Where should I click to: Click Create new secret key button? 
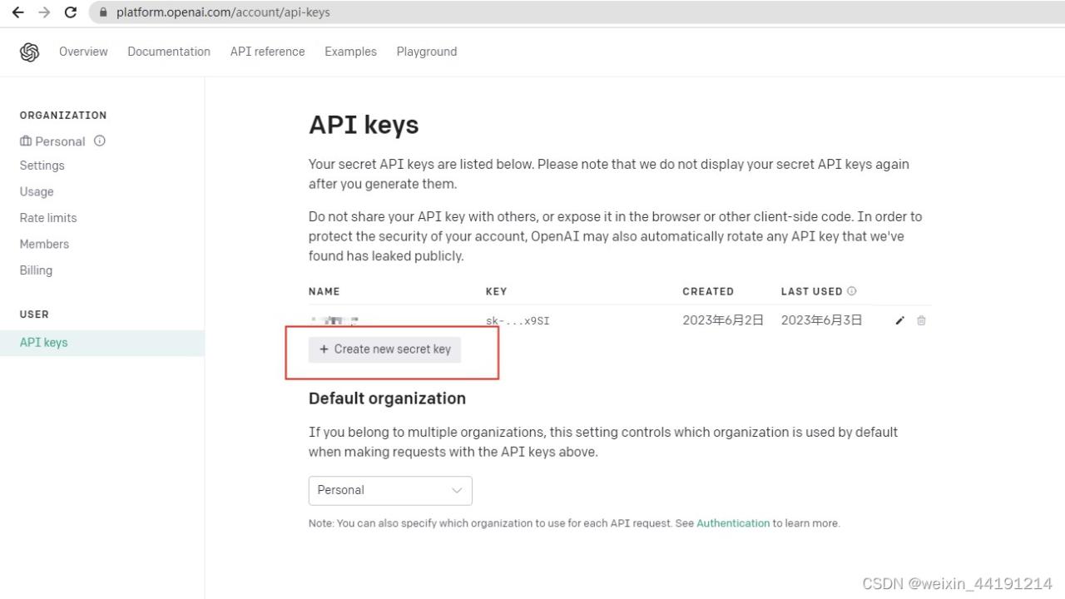tap(384, 349)
